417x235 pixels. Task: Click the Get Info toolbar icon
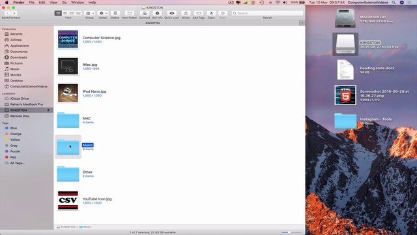tap(157, 13)
